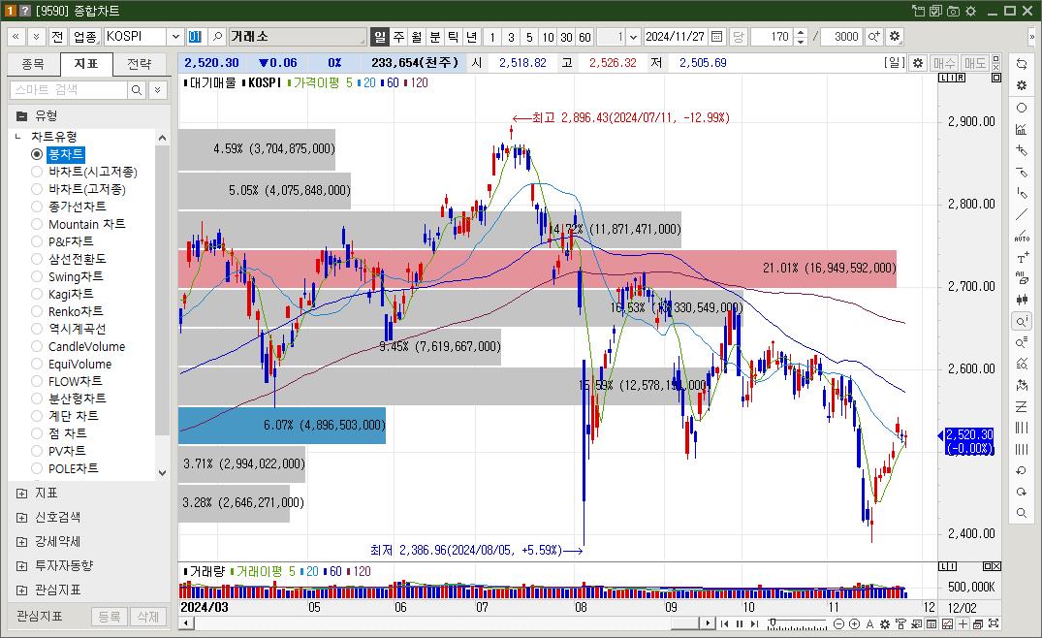
Task: Switch to the 전략 tab
Action: click(x=139, y=64)
